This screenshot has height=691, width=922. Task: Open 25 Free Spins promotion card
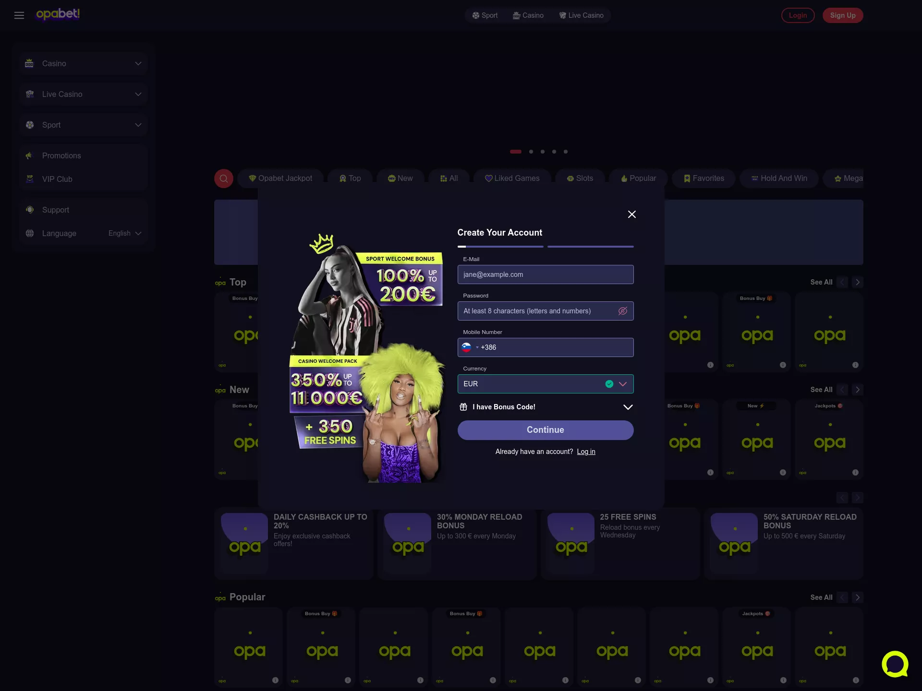620,544
